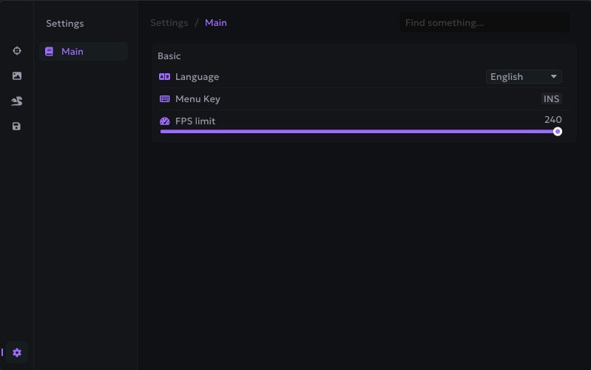This screenshot has height=370, width=591.
Task: Click the keyboard icon beside Menu Key
Action: (165, 99)
